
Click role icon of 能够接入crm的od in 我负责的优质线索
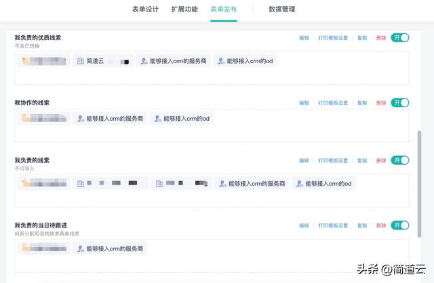point(221,61)
